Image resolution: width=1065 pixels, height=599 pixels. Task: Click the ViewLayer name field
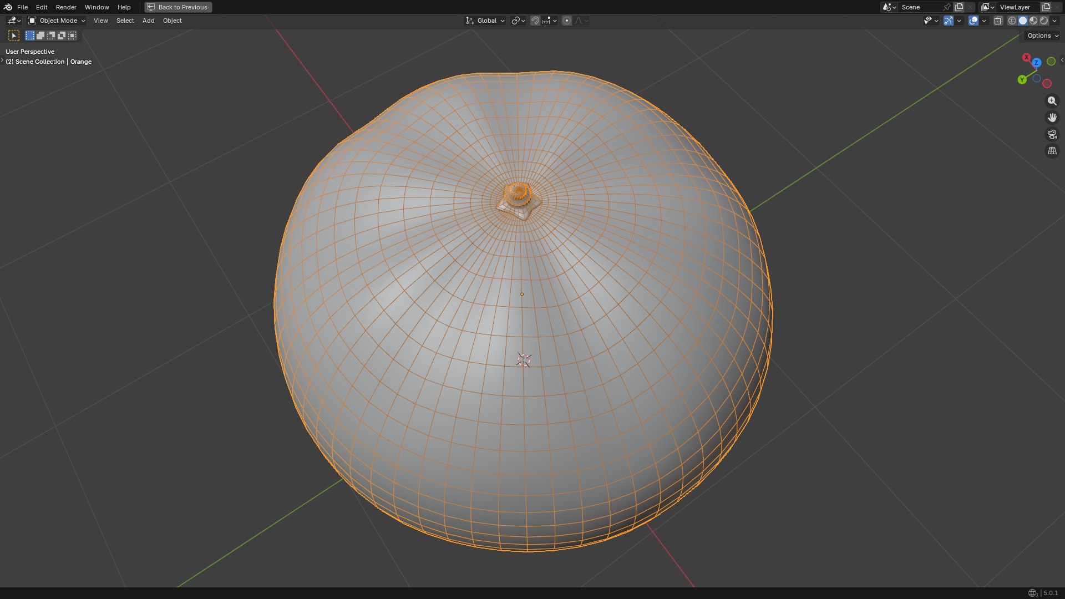click(x=1018, y=7)
